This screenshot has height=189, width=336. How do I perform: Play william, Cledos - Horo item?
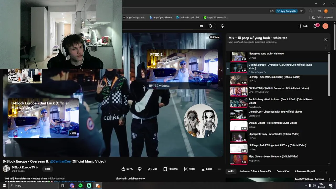(277, 126)
